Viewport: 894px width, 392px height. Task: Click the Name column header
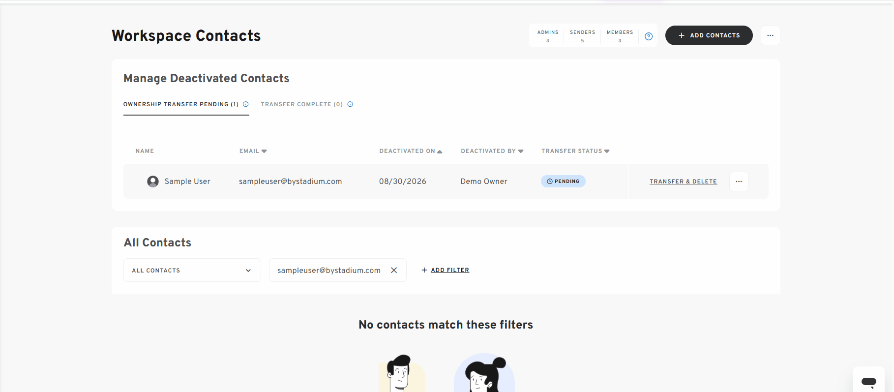coord(145,151)
